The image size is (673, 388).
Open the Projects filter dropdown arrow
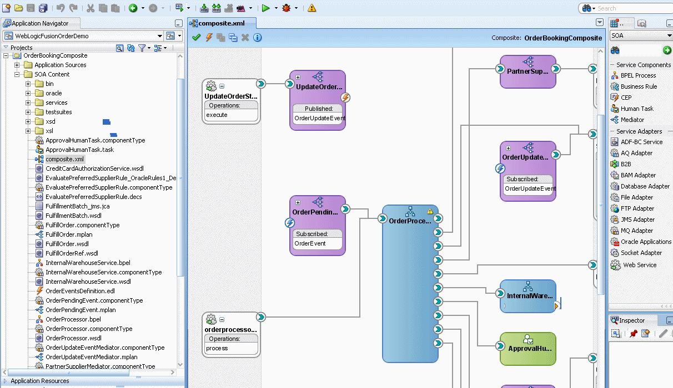point(148,49)
